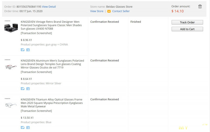Click thumbnail of blue optical glasses frame
The height and width of the screenshot is (132, 210).
pyautogui.click(x=11, y=104)
